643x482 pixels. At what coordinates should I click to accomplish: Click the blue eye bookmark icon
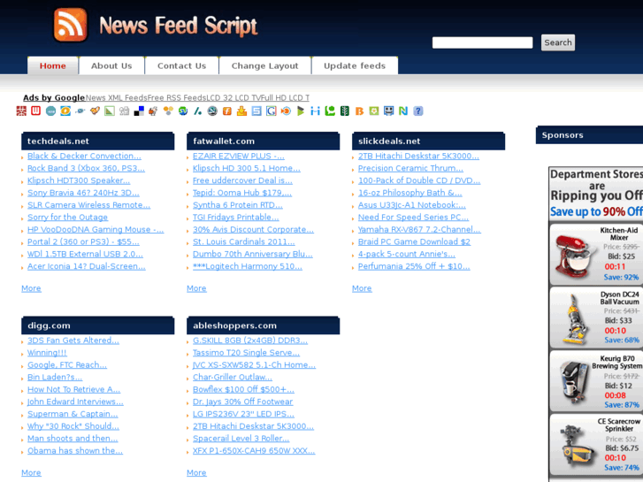pyautogui.click(x=80, y=111)
